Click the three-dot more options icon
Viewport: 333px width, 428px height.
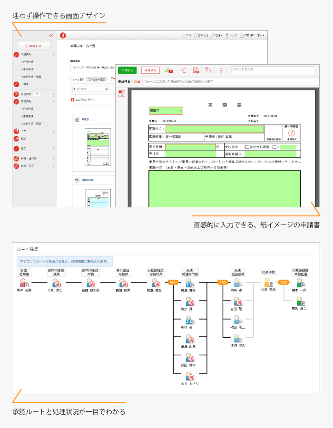click(x=221, y=70)
